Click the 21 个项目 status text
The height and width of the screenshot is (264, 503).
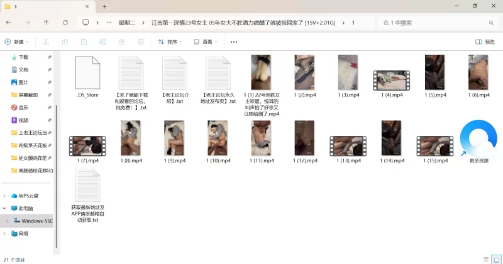pyautogui.click(x=14, y=260)
